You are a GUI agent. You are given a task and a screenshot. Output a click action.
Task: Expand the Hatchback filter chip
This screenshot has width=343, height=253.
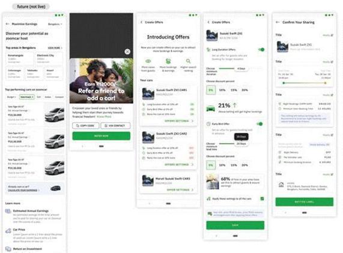[27, 97]
